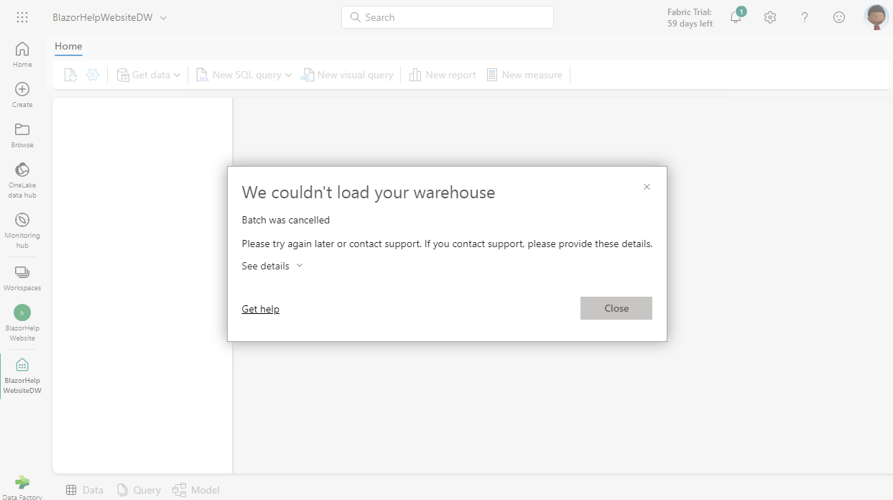Viewport: 893px width, 500px height.
Task: Select the Home ribbon tab
Action: click(68, 46)
